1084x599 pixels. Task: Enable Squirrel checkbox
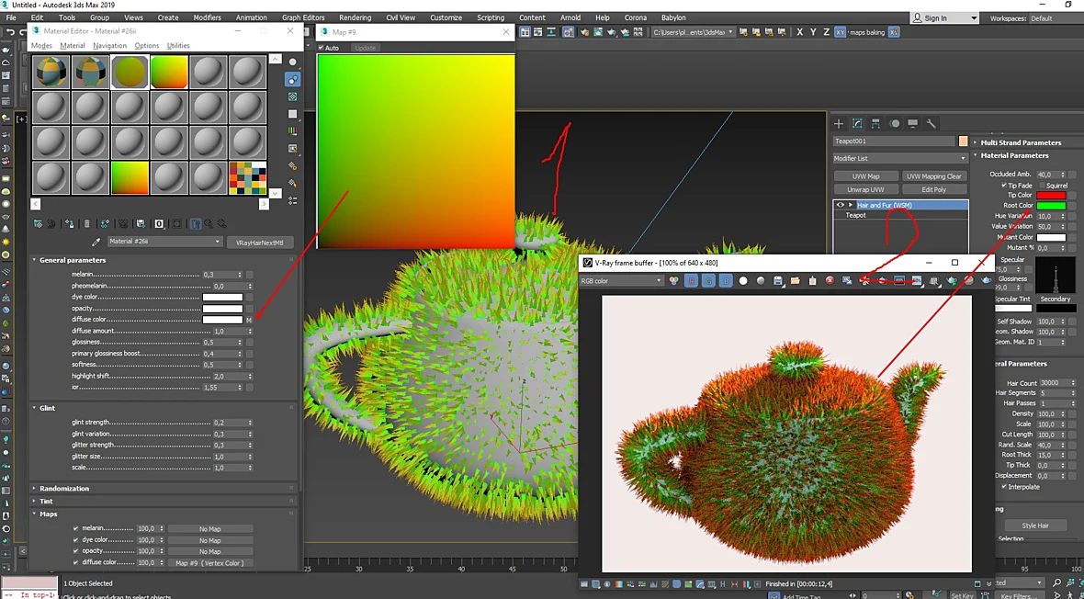(1042, 186)
